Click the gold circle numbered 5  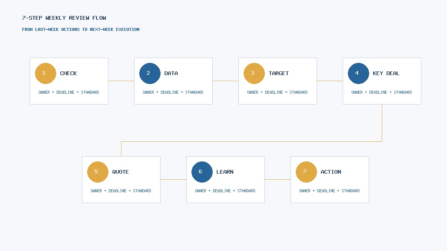[x=98, y=172]
